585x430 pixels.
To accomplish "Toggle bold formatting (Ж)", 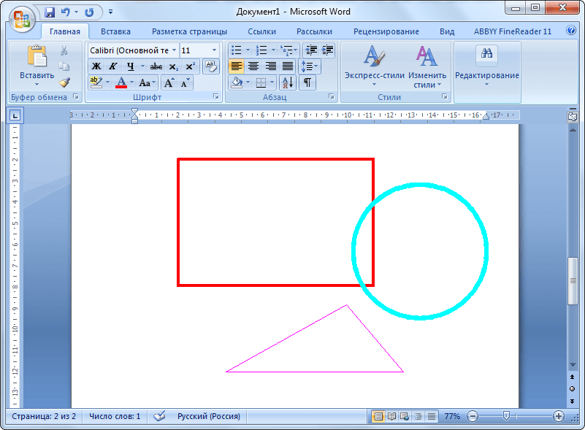I will 96,66.
